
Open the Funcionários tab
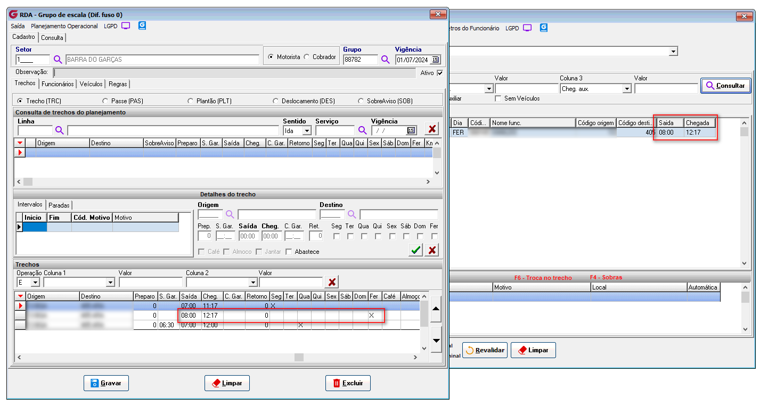tap(58, 84)
